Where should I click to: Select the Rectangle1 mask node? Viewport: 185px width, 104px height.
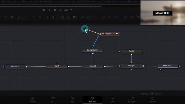(x=110, y=34)
